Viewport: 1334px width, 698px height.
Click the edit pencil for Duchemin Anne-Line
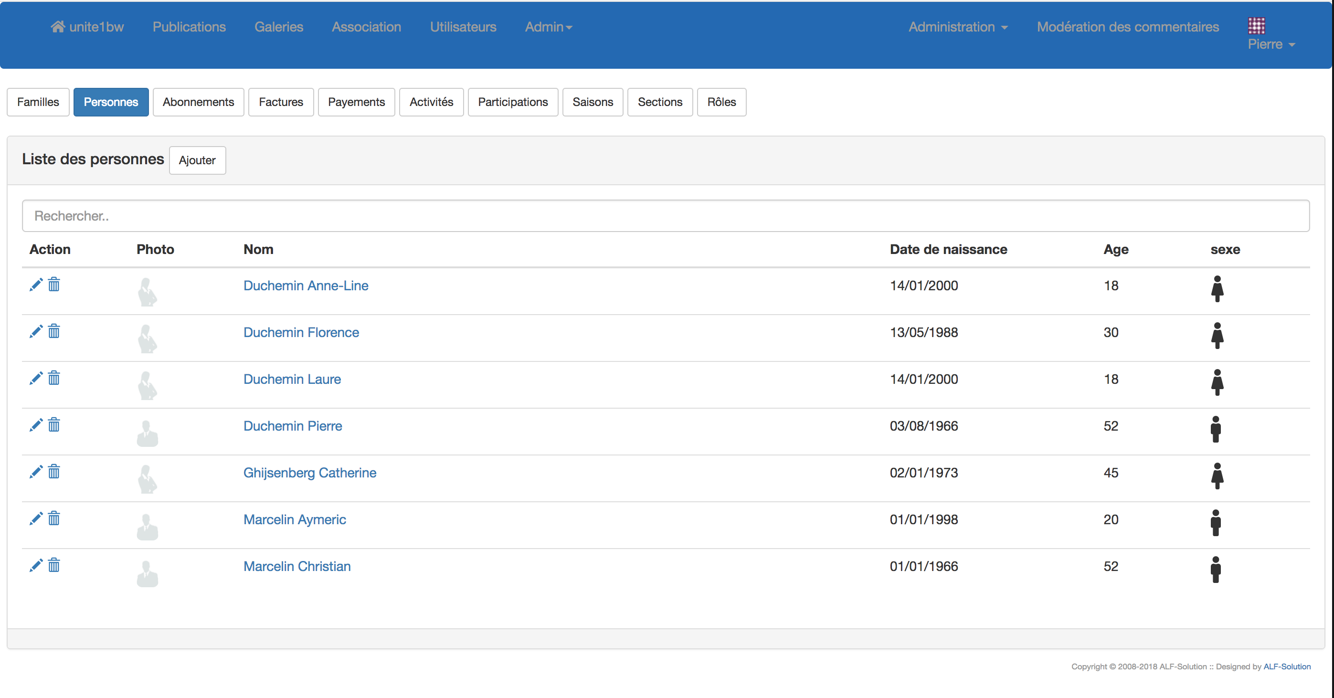click(x=36, y=285)
